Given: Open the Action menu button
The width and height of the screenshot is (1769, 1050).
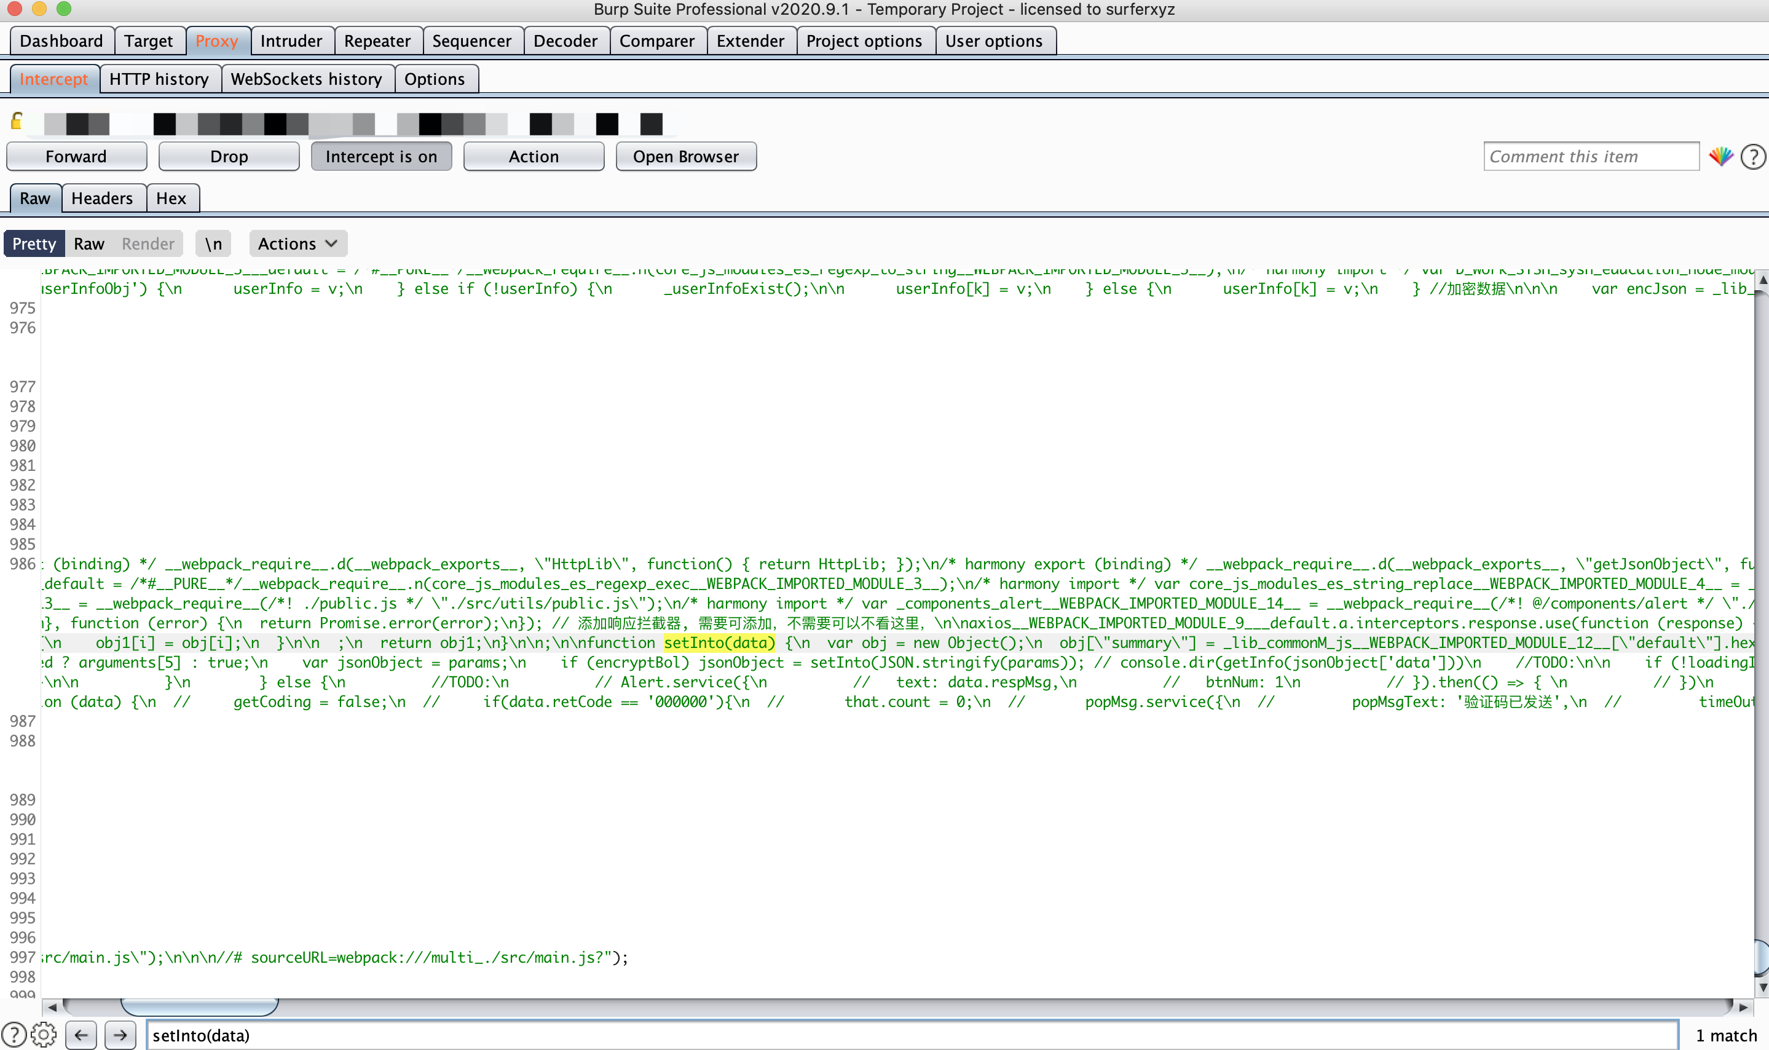Looking at the screenshot, I should pos(534,156).
